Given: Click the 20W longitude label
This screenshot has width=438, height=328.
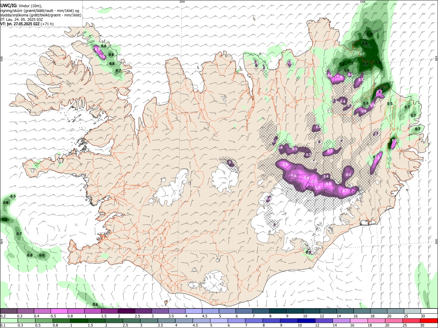Looking at the screenshot, I should click(x=182, y=2).
